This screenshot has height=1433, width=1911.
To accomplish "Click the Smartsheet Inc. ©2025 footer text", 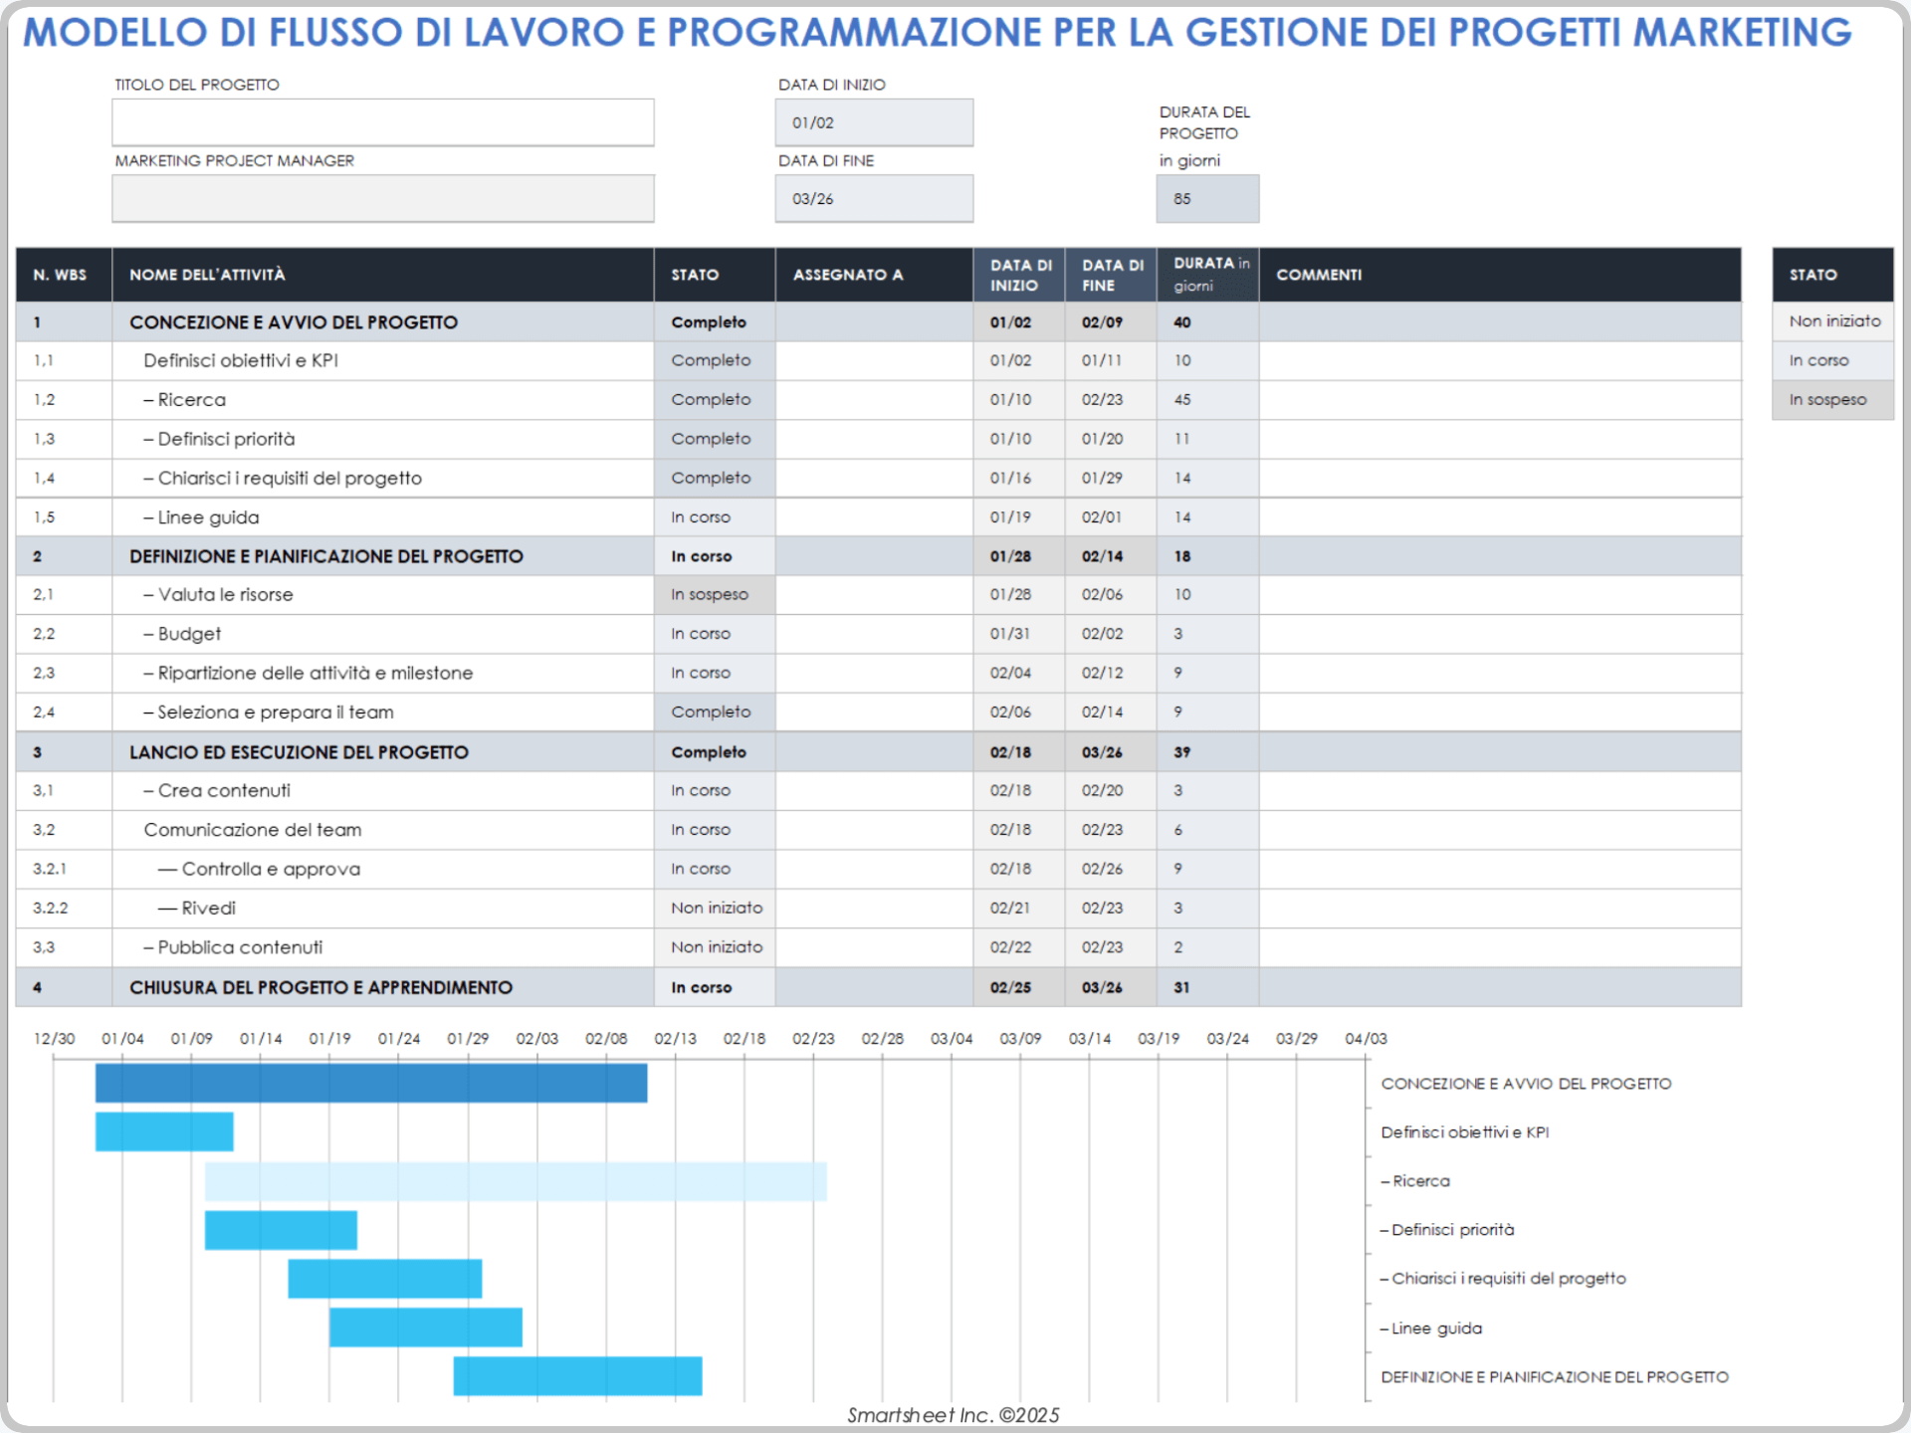I will [953, 1415].
